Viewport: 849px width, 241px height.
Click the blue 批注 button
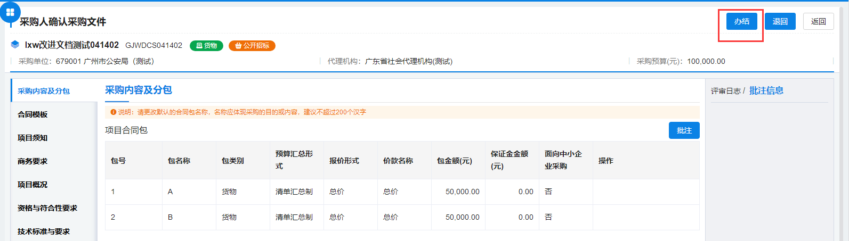(684, 130)
